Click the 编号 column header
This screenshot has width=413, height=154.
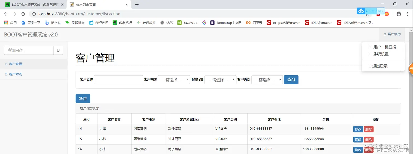[x=87, y=119]
